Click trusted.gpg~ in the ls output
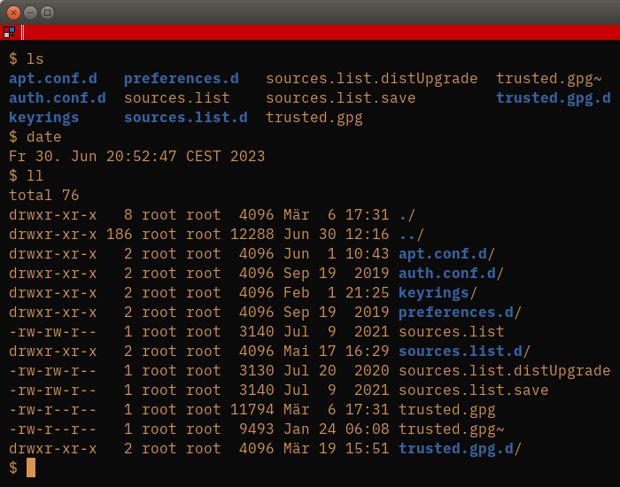Image resolution: width=620 pixels, height=487 pixels. click(x=549, y=78)
